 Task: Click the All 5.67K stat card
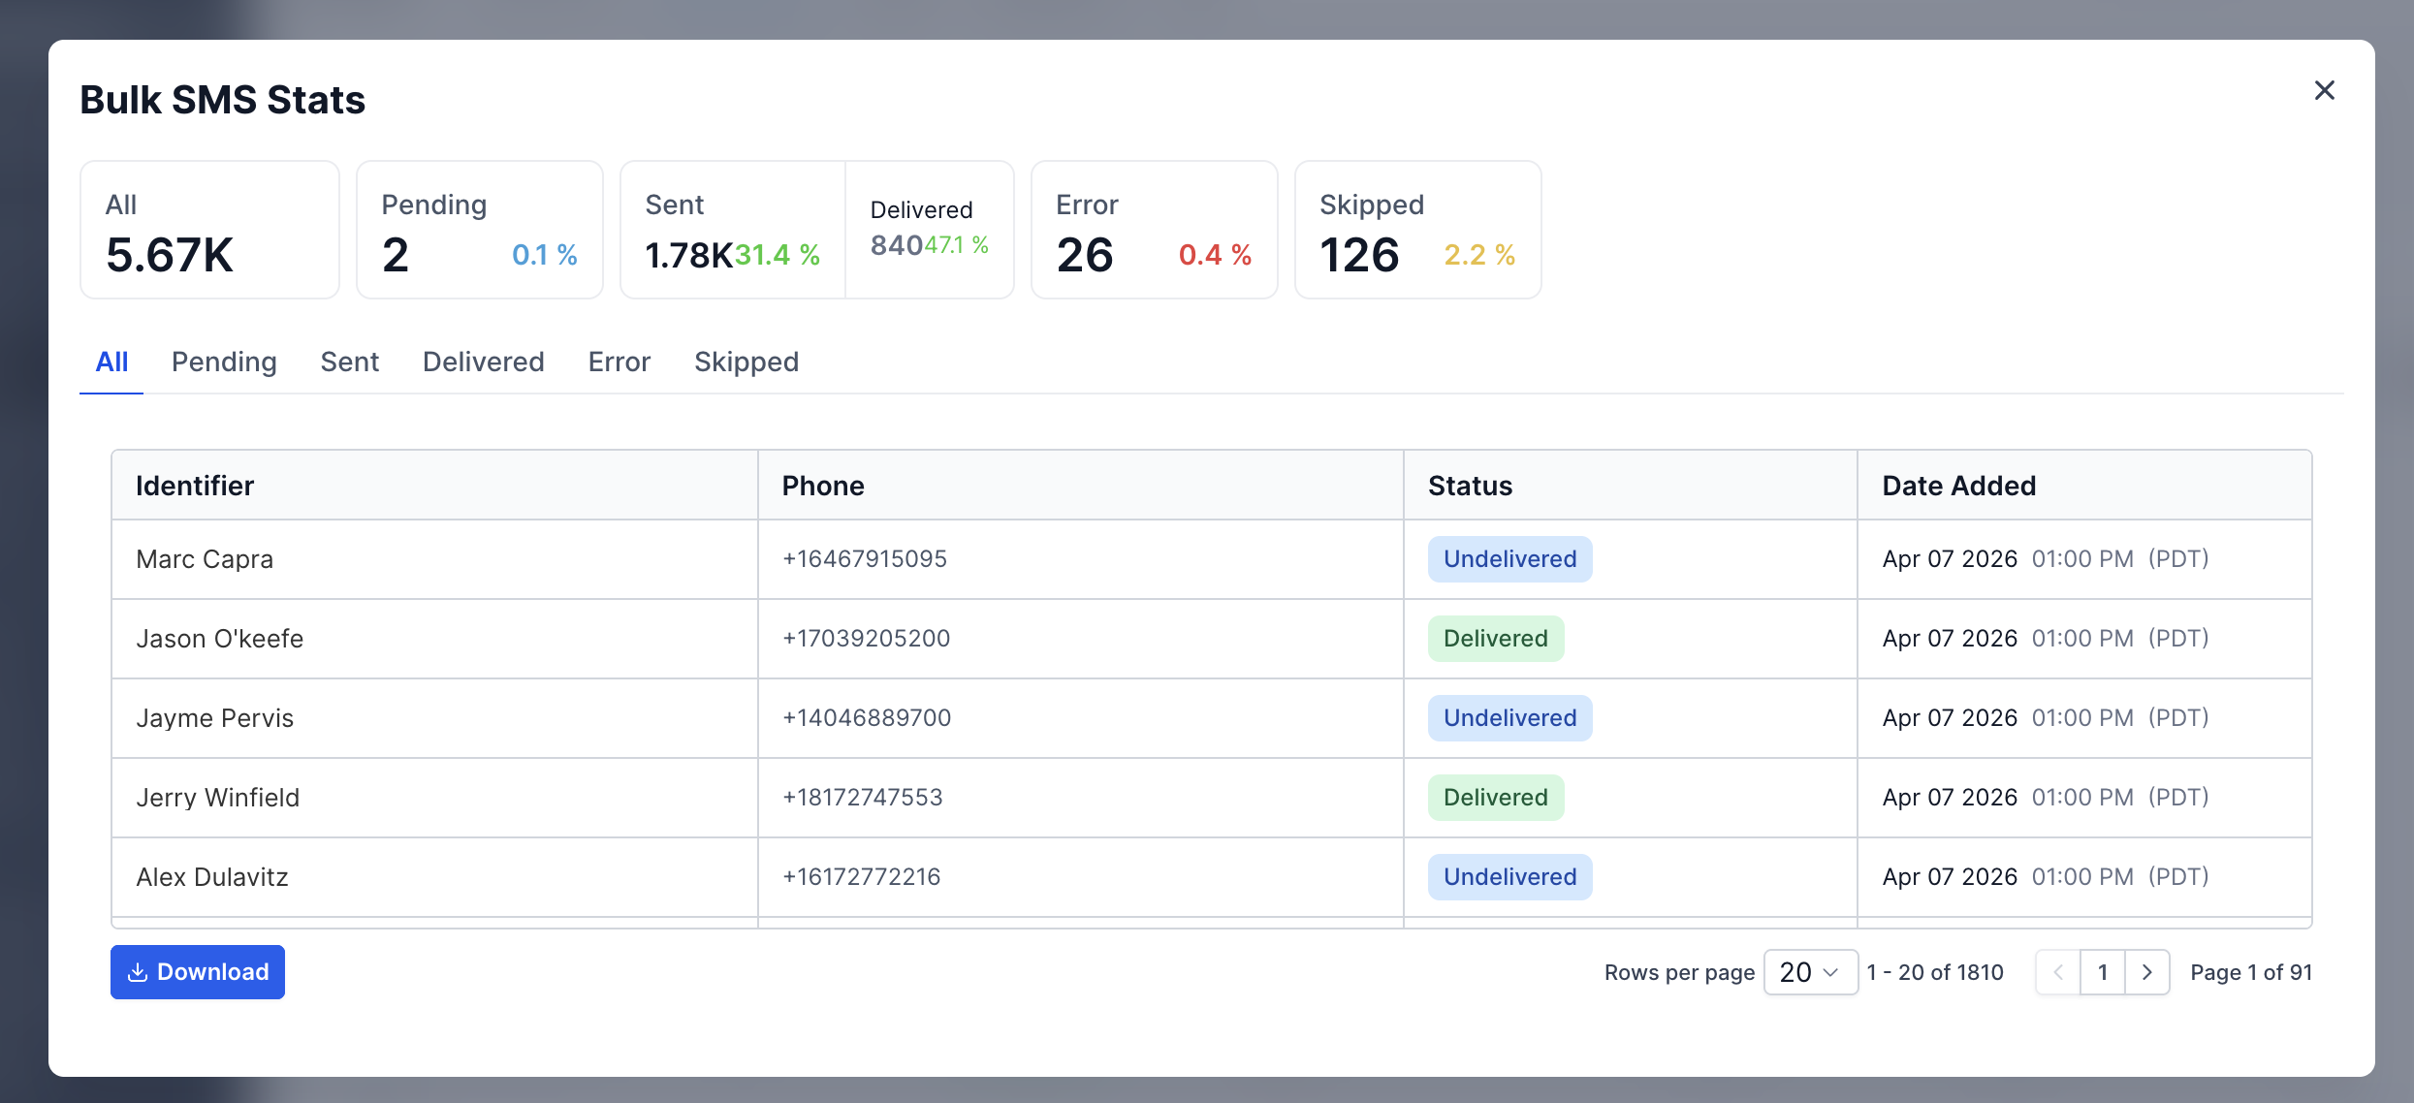click(x=209, y=230)
